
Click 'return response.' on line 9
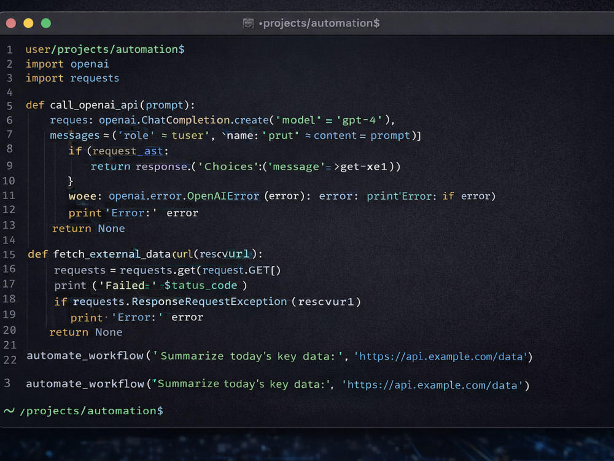[140, 167]
